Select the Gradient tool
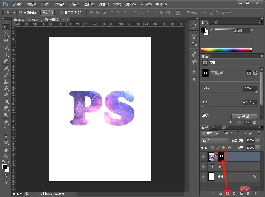The width and height of the screenshot is (265, 197). (6, 101)
